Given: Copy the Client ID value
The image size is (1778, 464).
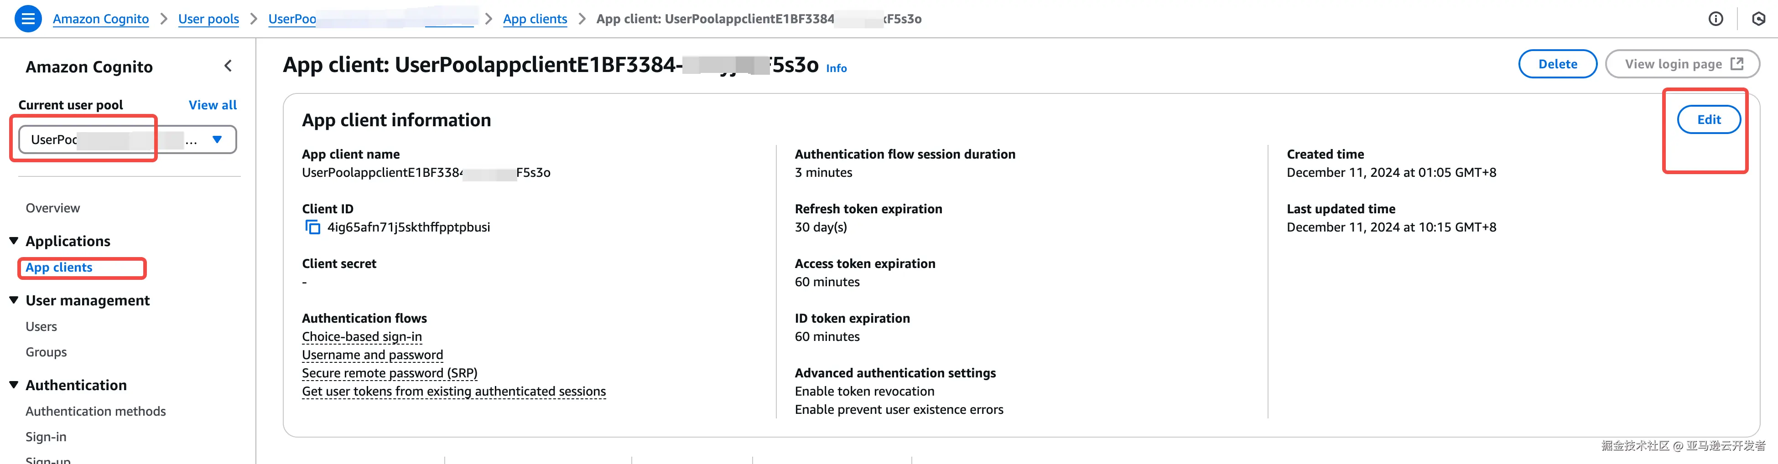Looking at the screenshot, I should coord(312,227).
